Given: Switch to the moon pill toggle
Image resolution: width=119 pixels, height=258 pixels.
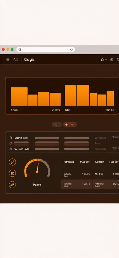Looking at the screenshot, I should pos(57,125).
